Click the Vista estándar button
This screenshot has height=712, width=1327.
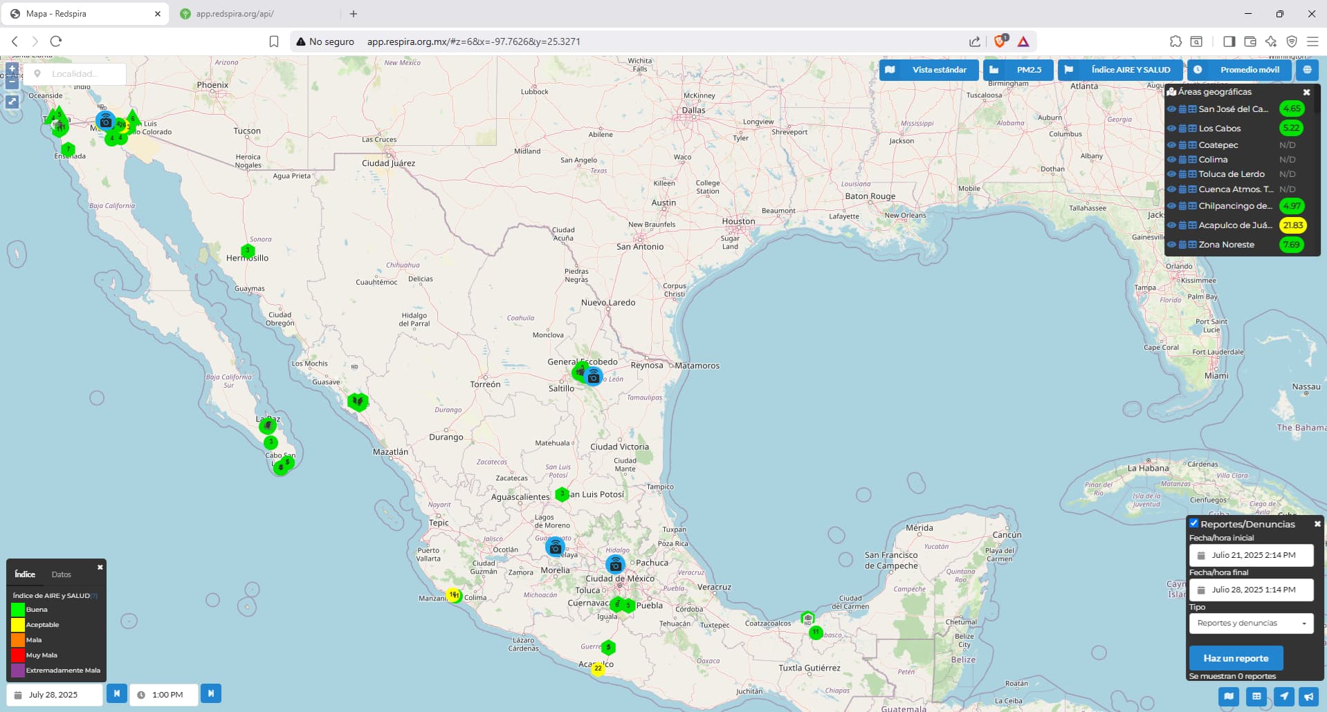click(x=928, y=70)
